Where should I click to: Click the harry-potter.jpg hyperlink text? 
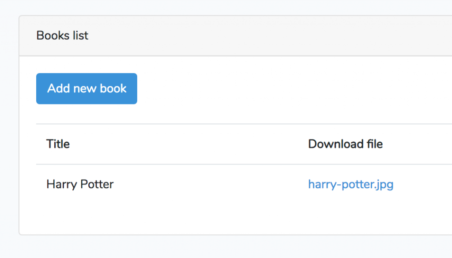click(x=351, y=184)
